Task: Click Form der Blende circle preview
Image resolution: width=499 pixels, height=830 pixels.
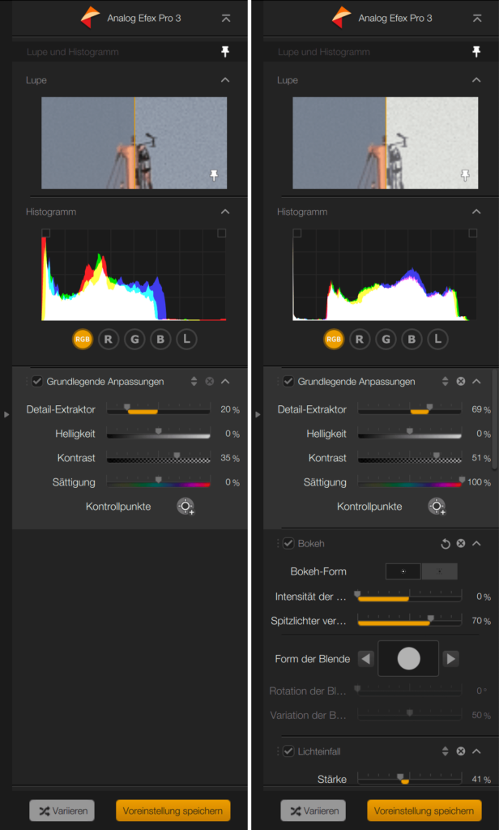Action: tap(408, 659)
